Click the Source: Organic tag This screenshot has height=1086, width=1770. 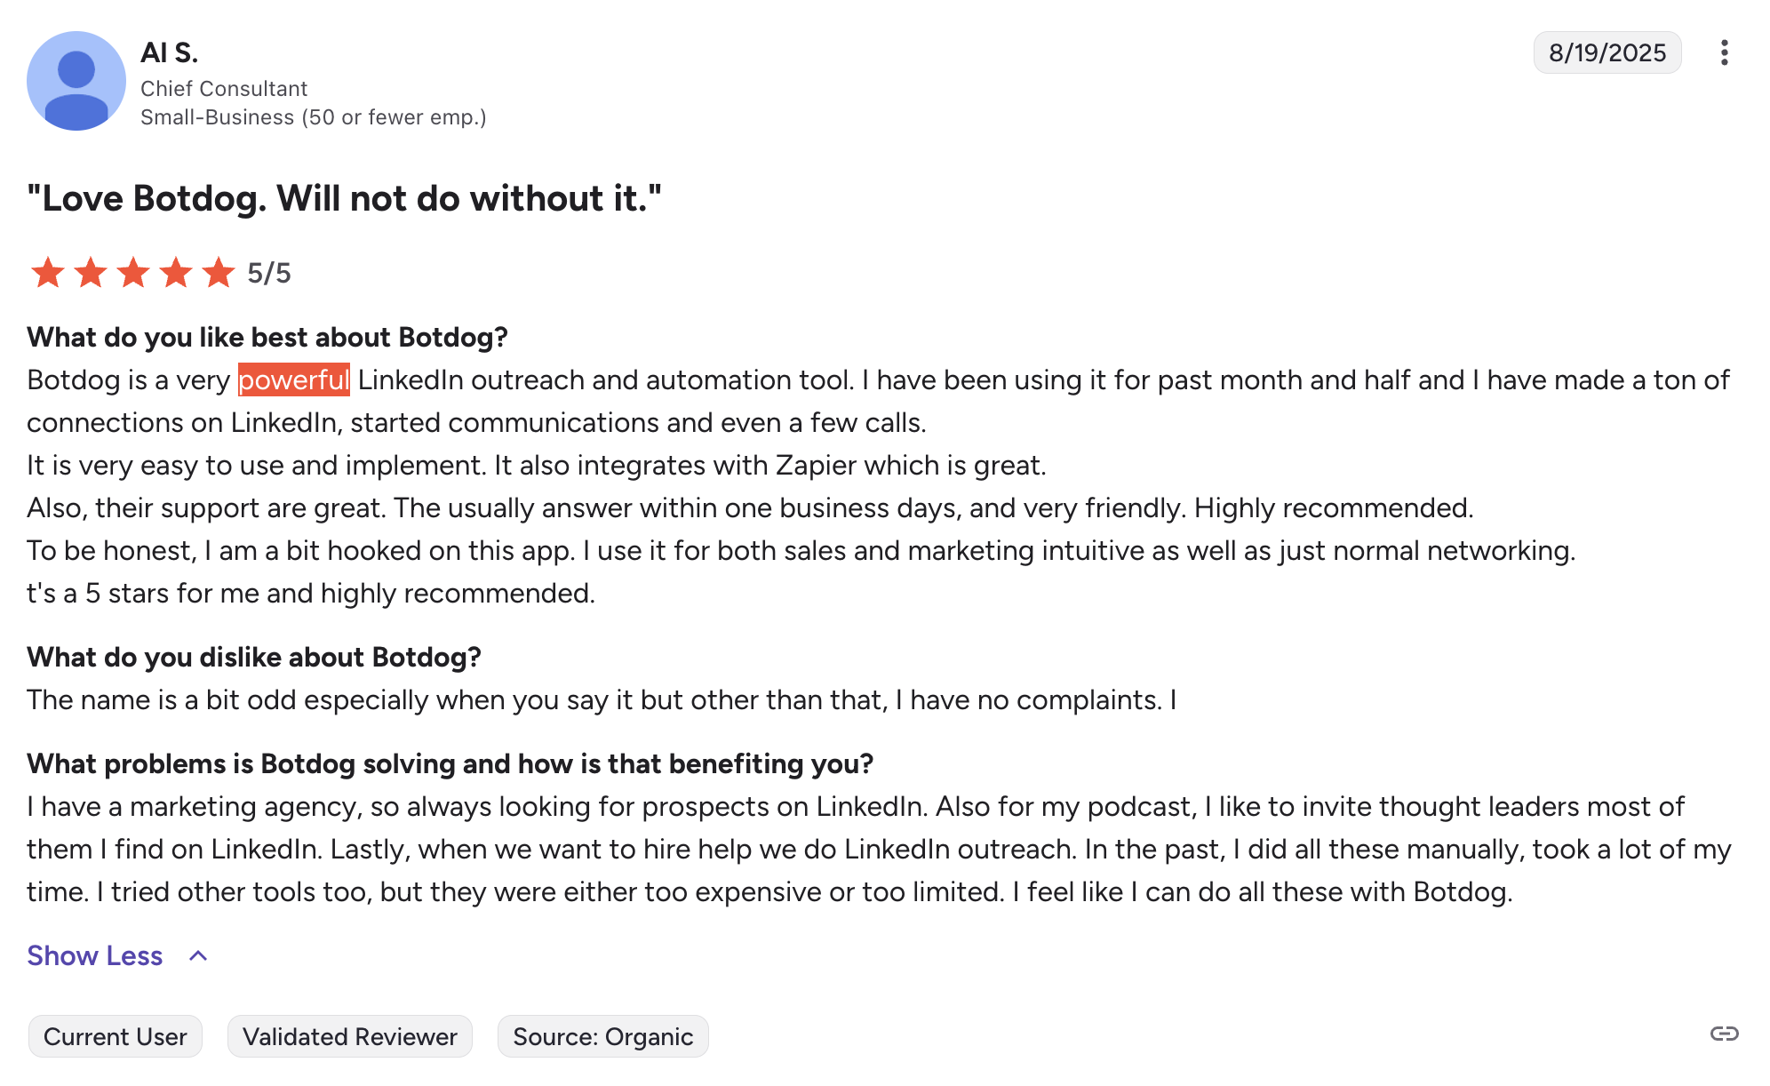click(x=602, y=1036)
